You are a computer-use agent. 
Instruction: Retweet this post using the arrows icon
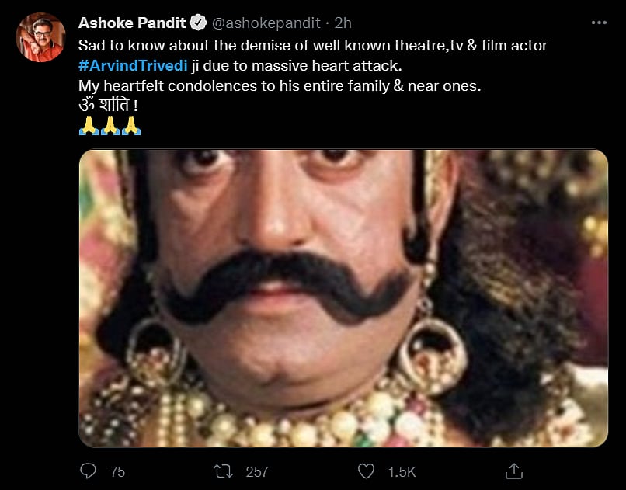pyautogui.click(x=224, y=471)
